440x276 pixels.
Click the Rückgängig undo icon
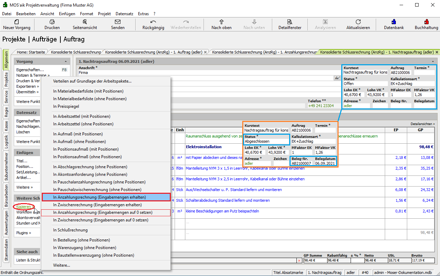(153, 22)
